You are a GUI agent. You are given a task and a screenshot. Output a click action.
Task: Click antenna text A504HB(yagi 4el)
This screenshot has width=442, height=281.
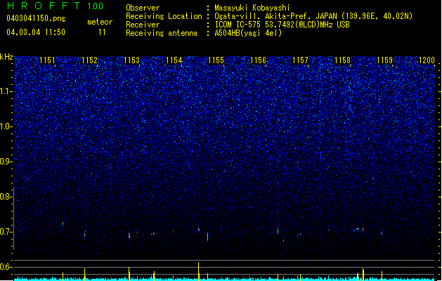coord(248,33)
